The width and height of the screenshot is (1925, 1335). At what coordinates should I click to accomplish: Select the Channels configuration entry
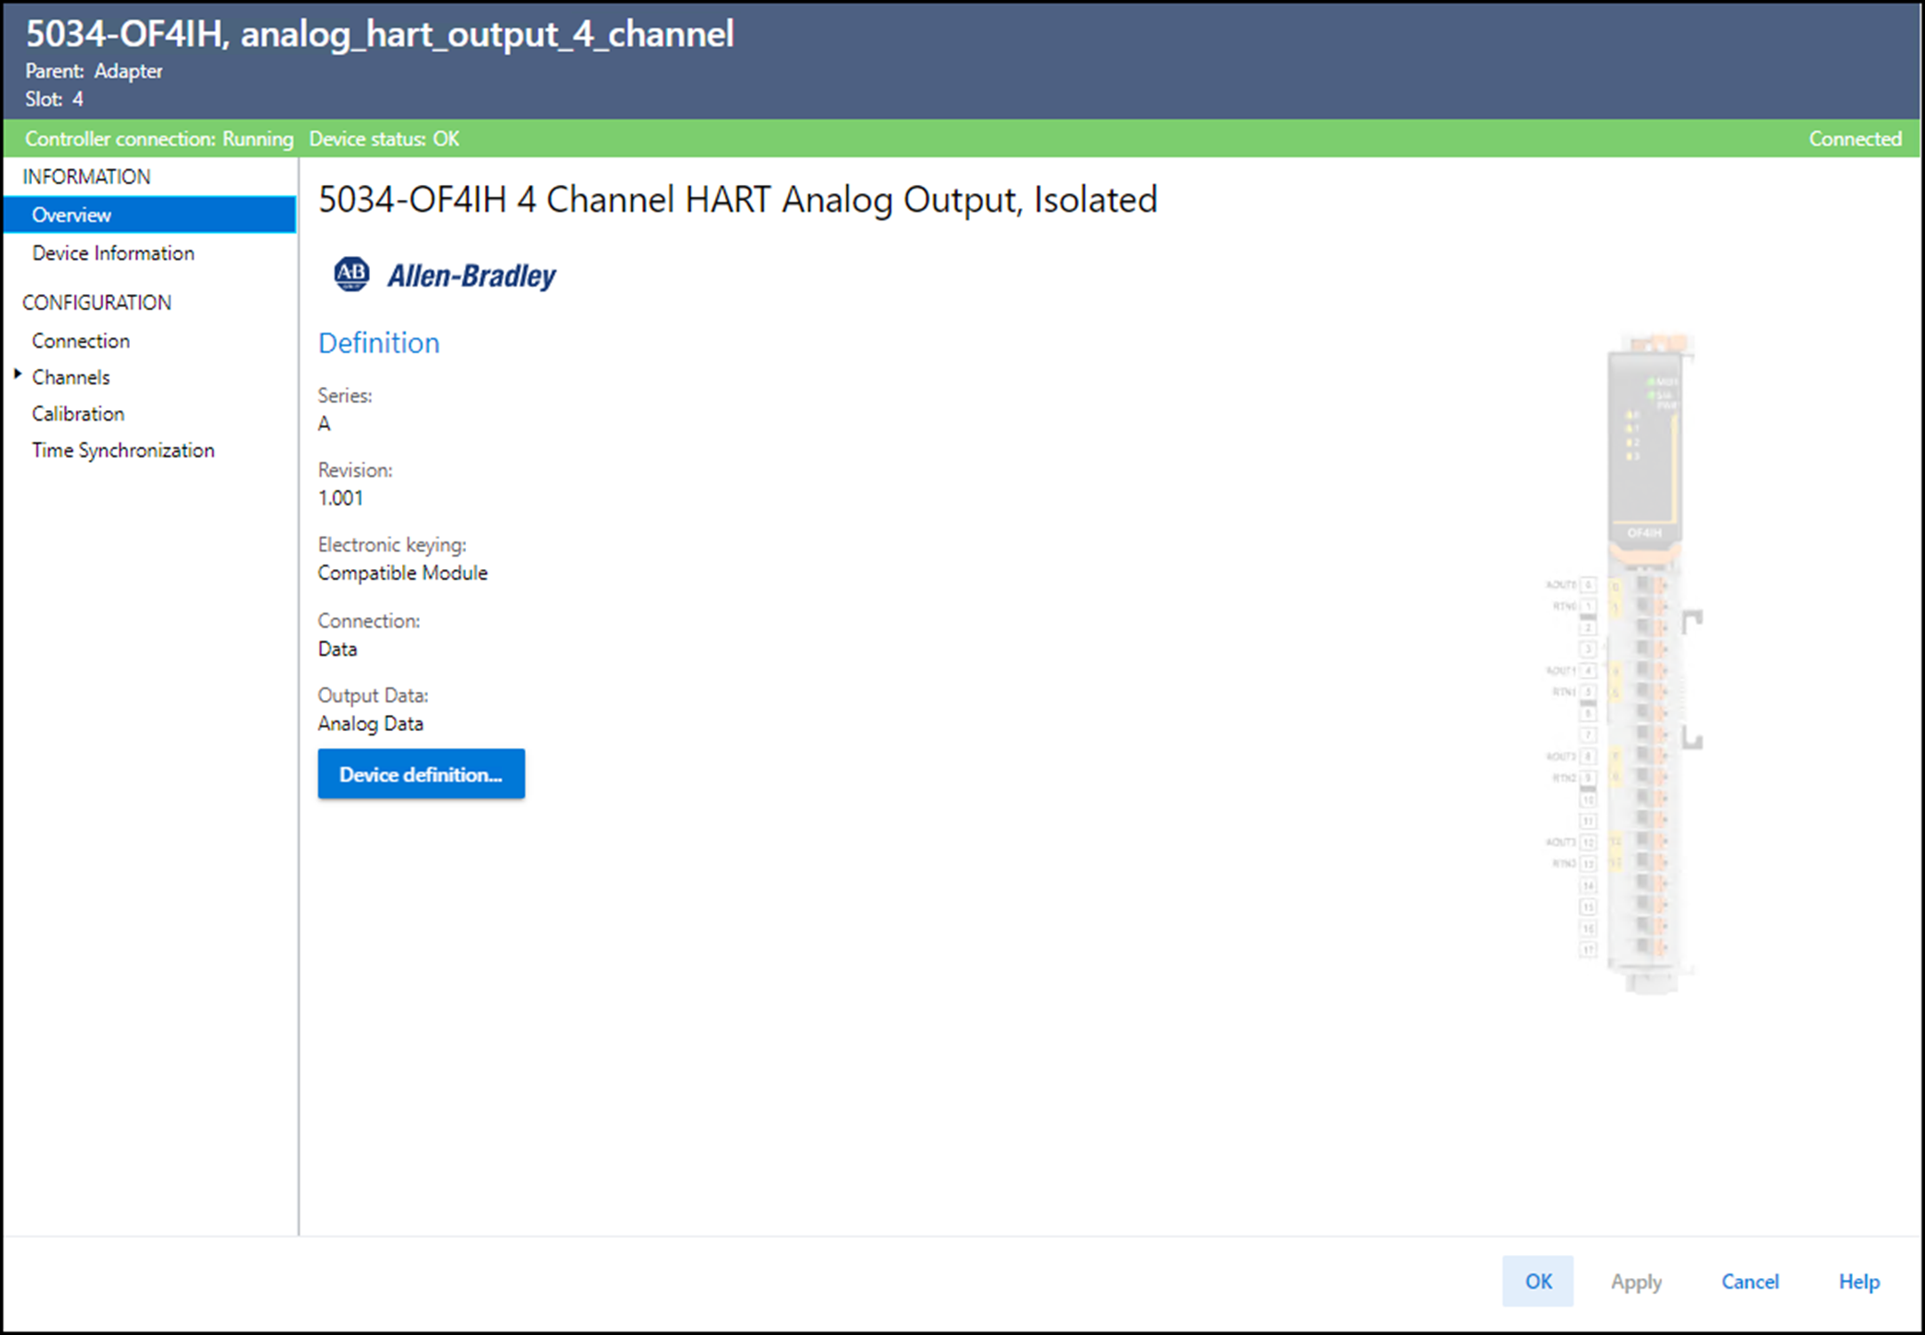[71, 378]
